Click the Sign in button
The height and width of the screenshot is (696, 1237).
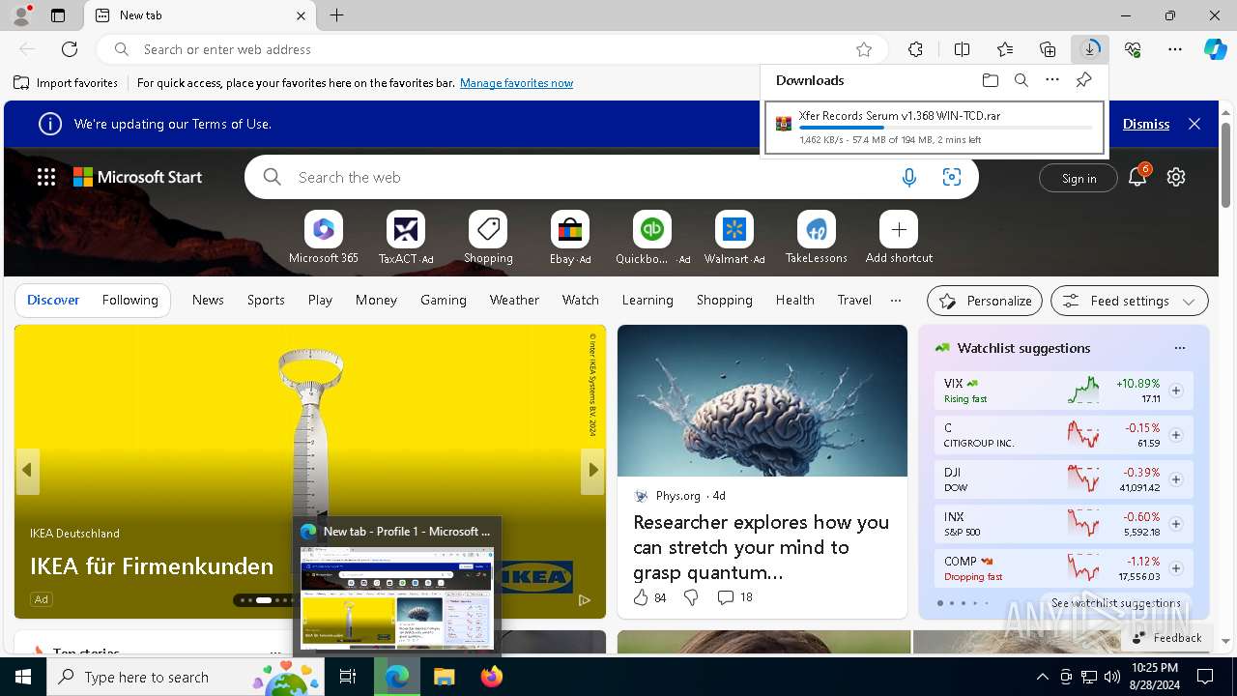coord(1079,178)
